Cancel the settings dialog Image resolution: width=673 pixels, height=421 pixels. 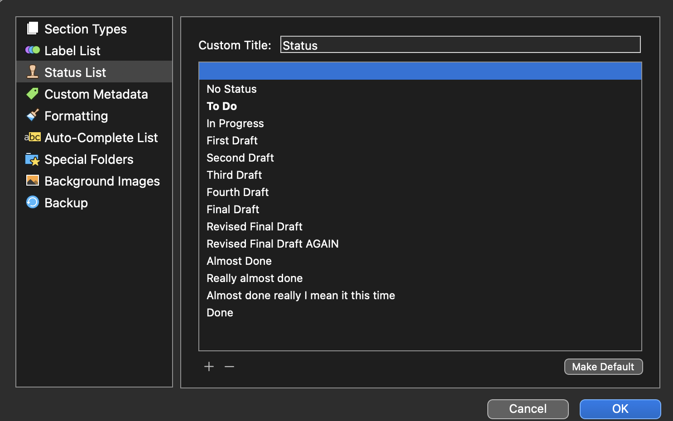click(528, 409)
